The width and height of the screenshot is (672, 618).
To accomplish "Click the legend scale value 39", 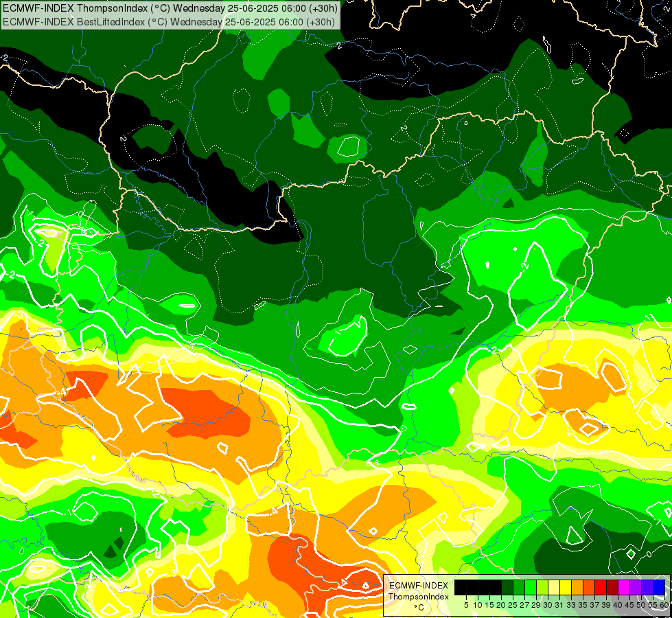I will coord(606,605).
